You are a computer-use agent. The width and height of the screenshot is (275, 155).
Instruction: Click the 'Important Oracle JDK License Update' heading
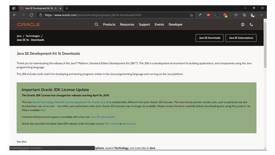tap(55, 90)
